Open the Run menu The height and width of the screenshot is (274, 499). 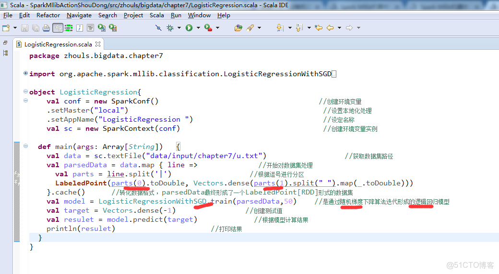(176, 15)
